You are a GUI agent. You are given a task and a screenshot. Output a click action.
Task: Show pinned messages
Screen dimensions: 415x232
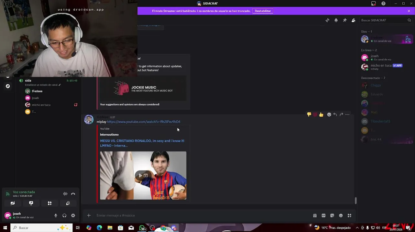[345, 20]
